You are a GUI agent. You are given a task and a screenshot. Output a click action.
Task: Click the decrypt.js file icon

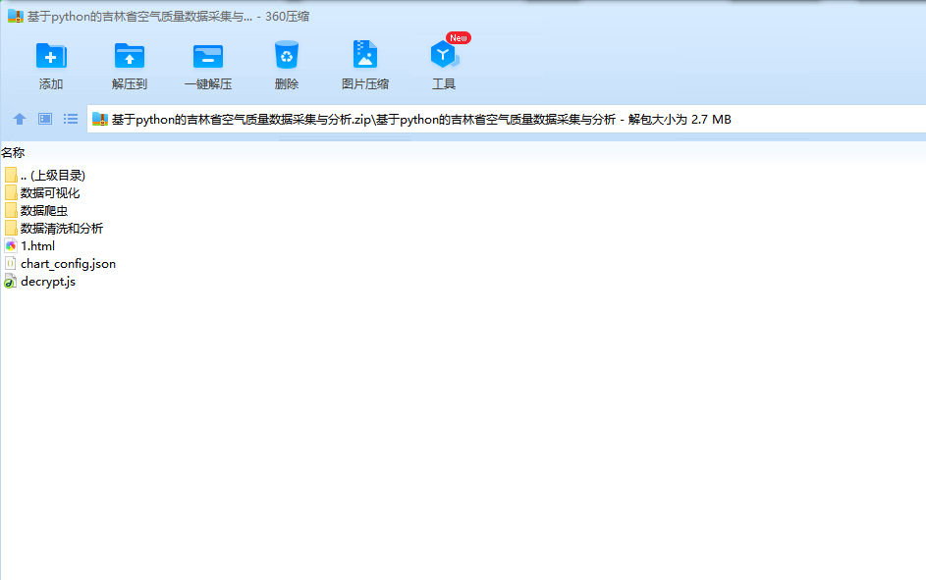(x=11, y=282)
